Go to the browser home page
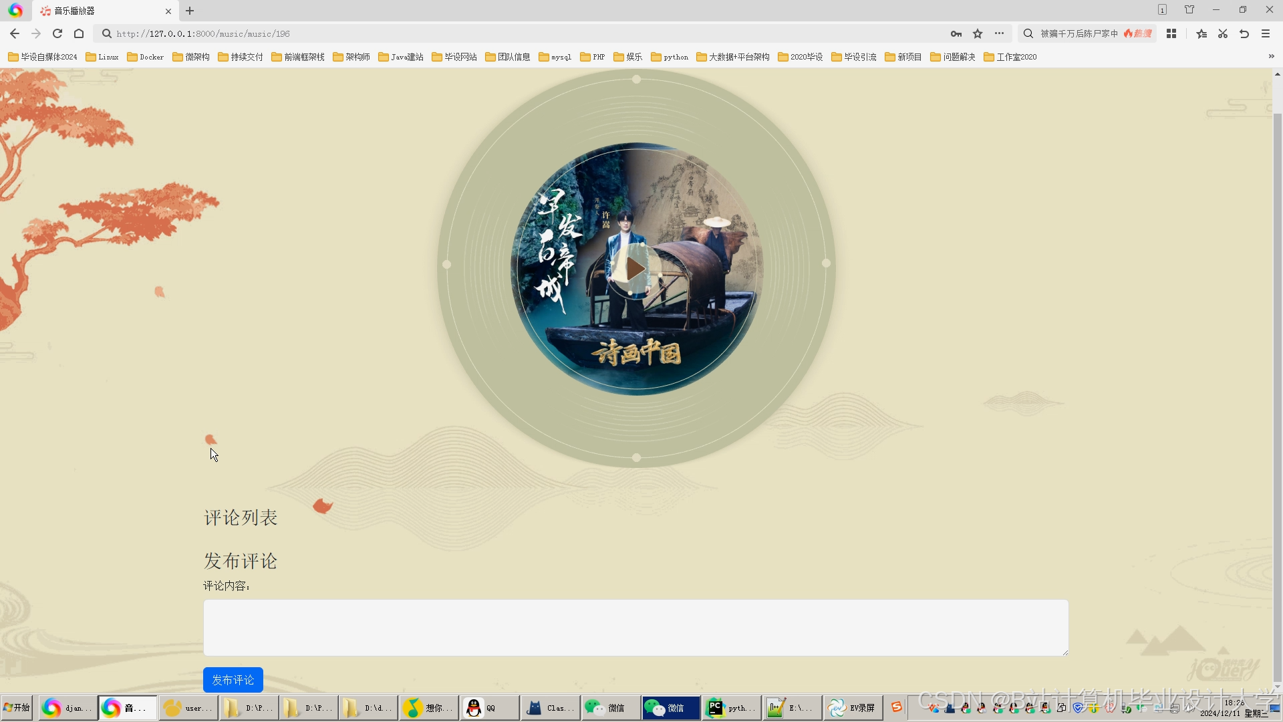 pyautogui.click(x=79, y=33)
